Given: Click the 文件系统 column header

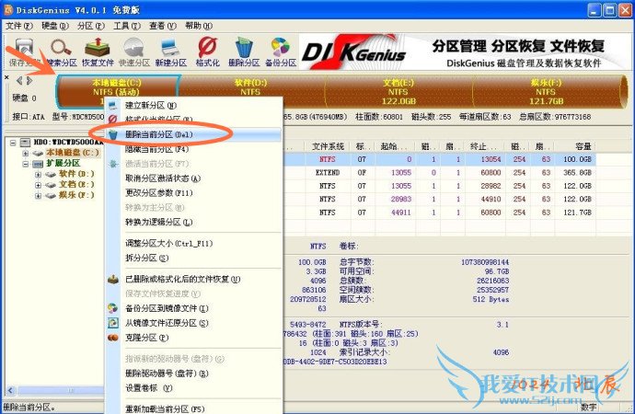Looking at the screenshot, I should coord(328,146).
